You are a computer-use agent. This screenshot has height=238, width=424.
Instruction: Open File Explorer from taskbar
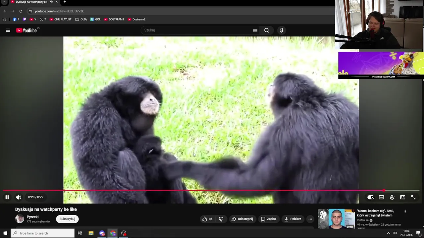coord(91,233)
